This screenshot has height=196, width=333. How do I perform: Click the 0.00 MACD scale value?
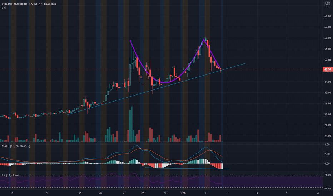[x=327, y=164]
